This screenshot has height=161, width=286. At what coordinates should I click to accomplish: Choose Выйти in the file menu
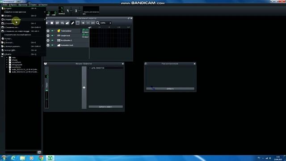pyautogui.click(x=23, y=54)
